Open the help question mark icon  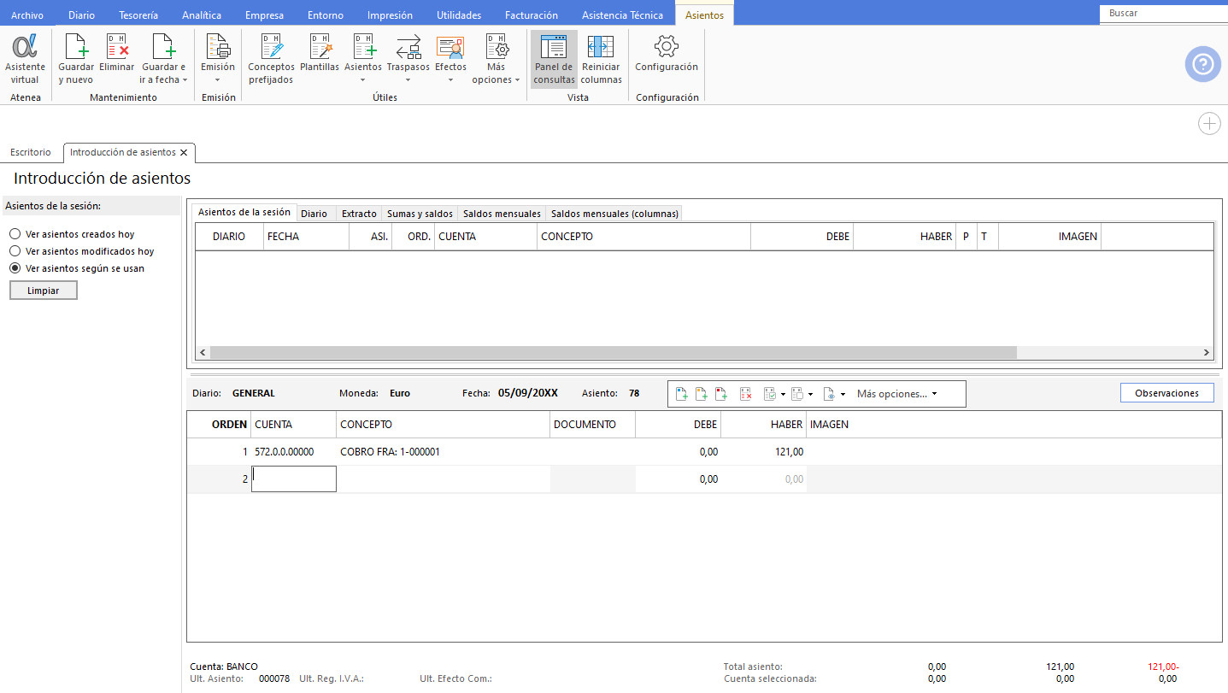[x=1202, y=64]
